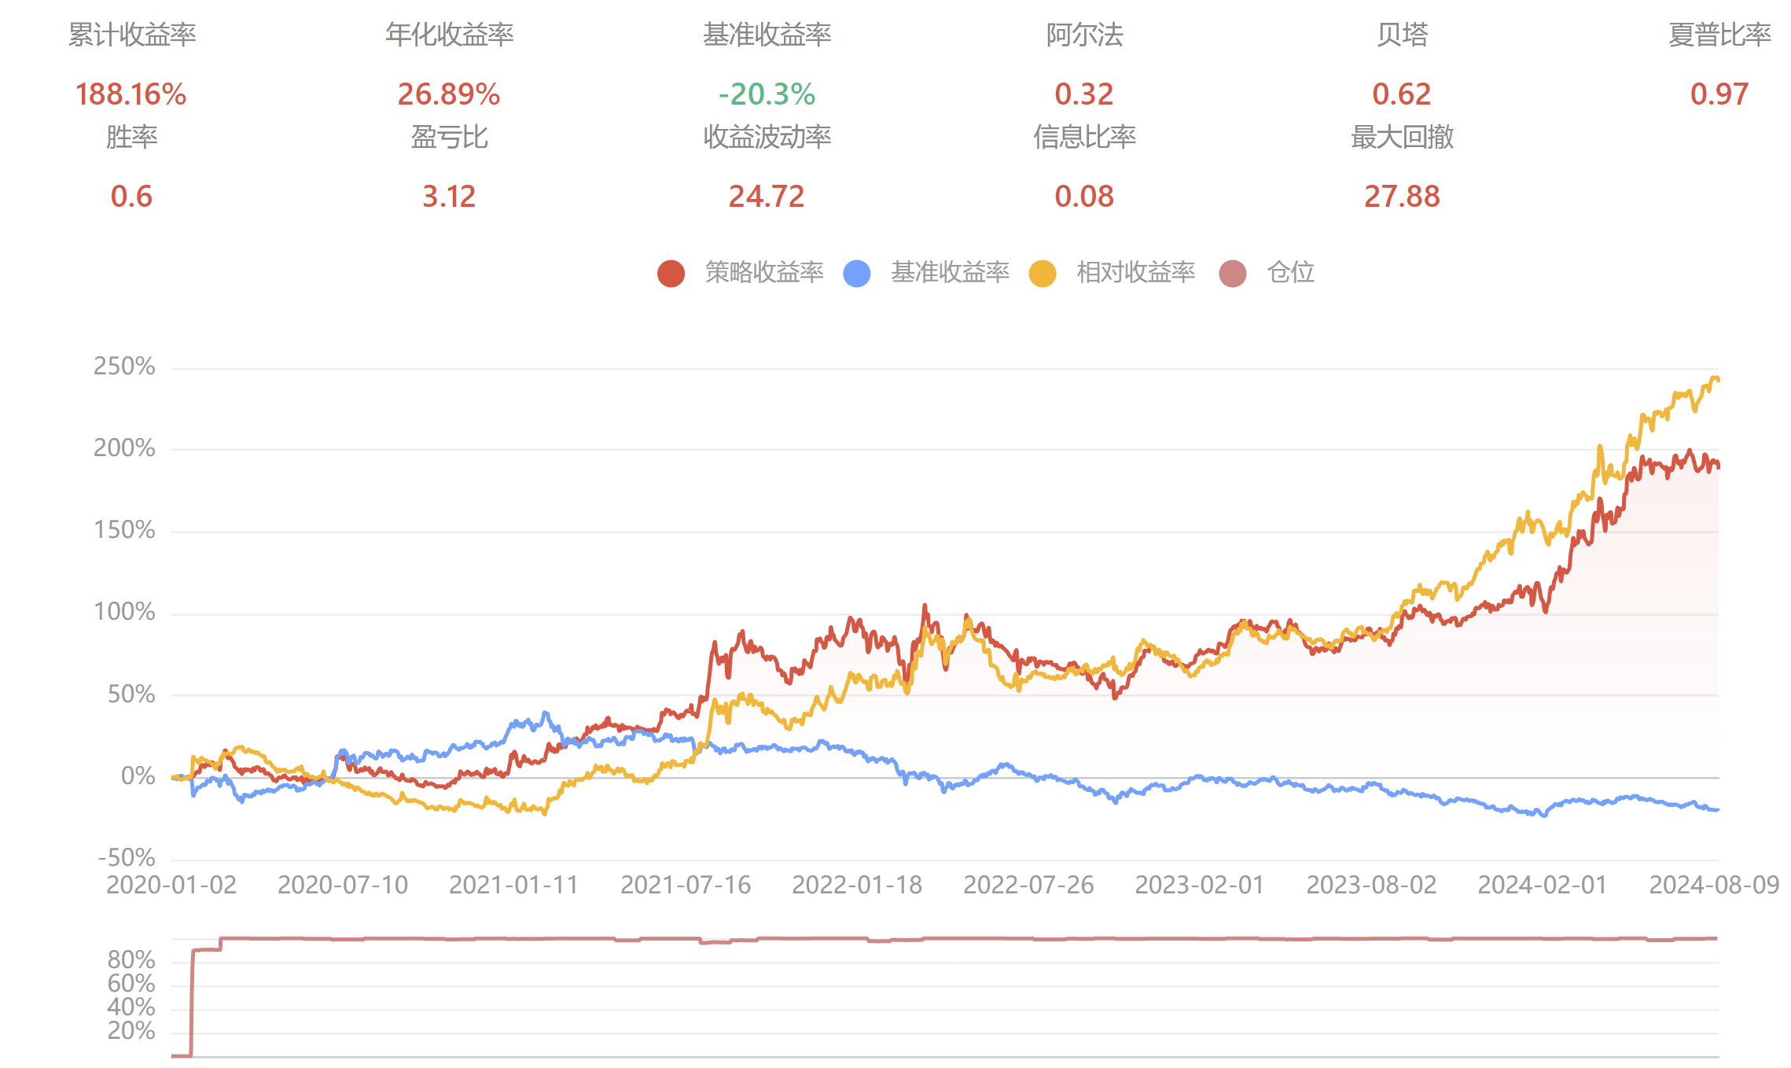
Task: Click the blue 基准收益率 legend dot
Action: tap(856, 273)
